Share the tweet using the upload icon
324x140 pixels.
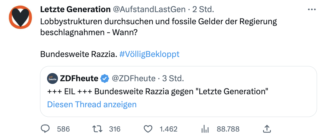267,129
